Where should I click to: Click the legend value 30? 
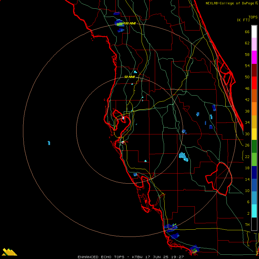pyautogui.click(x=247, y=134)
